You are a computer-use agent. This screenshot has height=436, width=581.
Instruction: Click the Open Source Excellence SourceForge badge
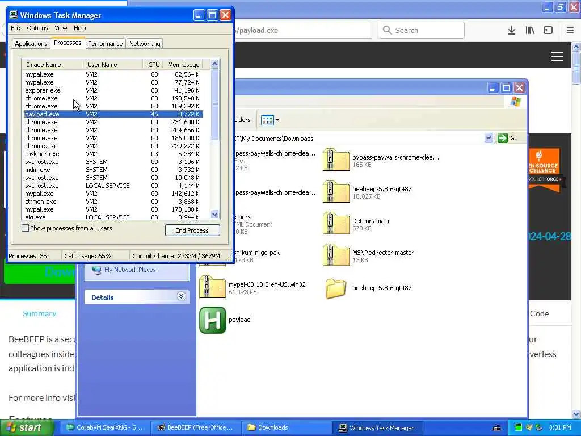(x=544, y=170)
